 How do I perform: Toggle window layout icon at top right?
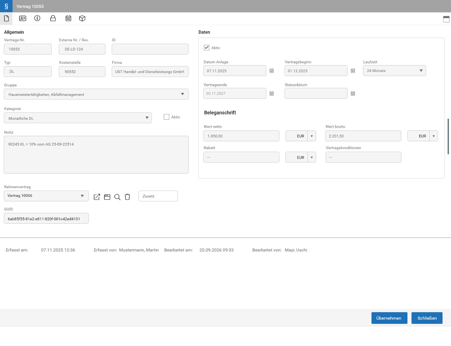(x=446, y=19)
